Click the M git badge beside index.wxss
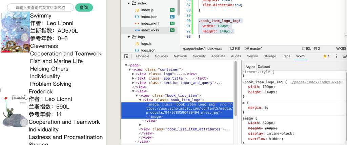The height and width of the screenshot is (145, 347). (172, 30)
